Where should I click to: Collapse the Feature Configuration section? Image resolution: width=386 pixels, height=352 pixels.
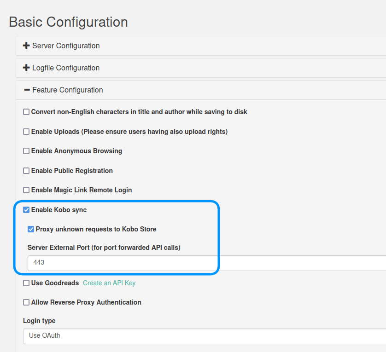67,90
